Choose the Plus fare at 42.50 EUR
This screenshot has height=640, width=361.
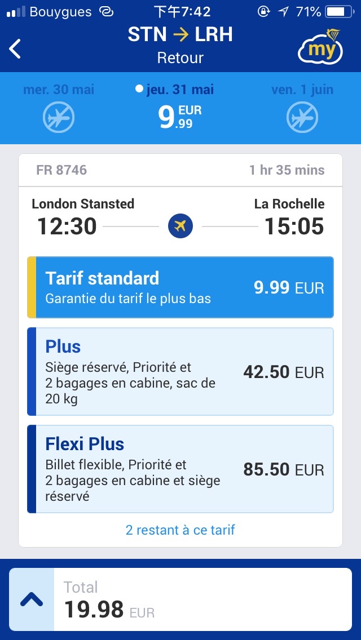tap(180, 371)
